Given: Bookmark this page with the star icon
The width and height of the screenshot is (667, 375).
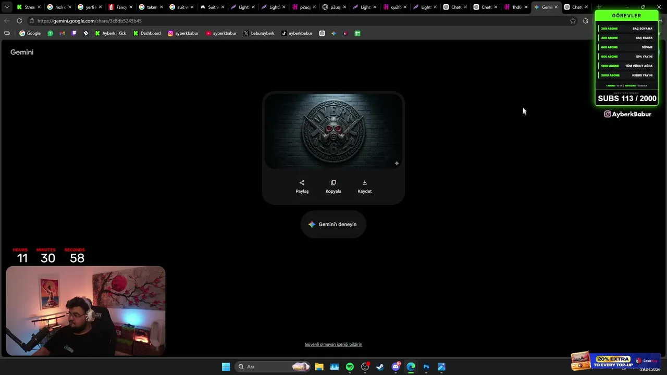Looking at the screenshot, I should 573,21.
